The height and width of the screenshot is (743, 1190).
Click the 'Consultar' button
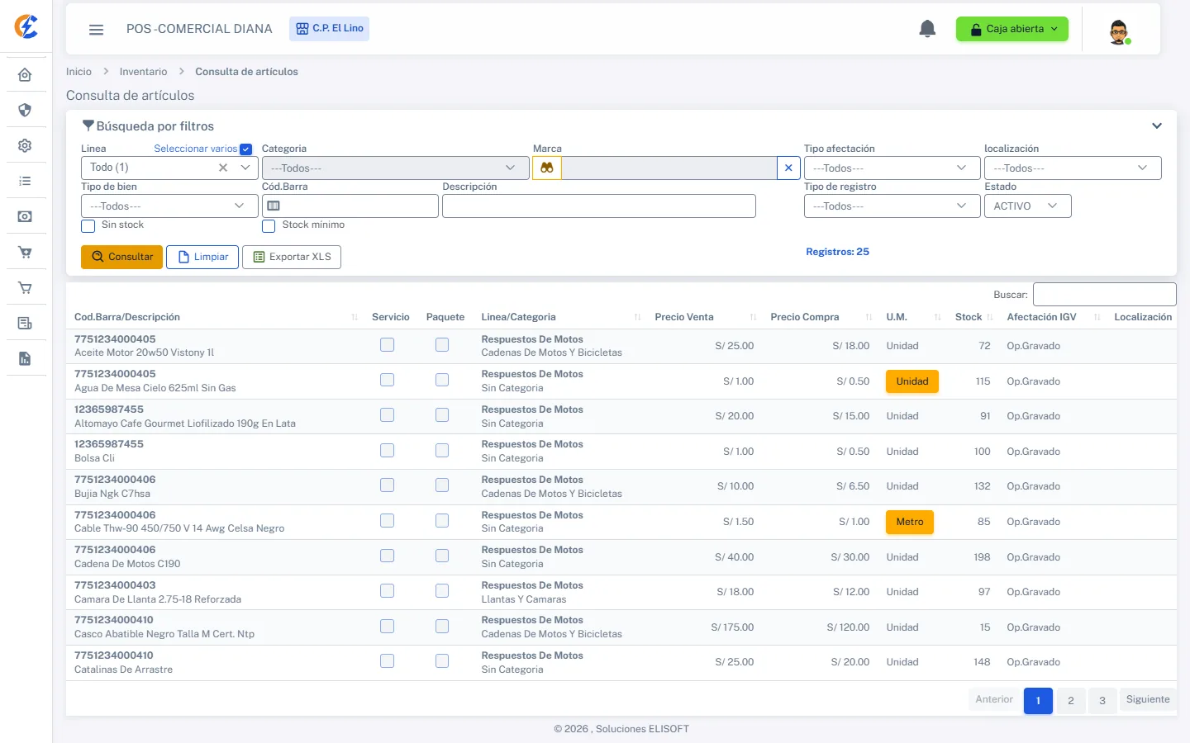pos(121,257)
